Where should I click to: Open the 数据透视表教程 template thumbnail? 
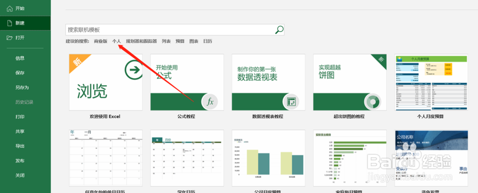tap(269, 82)
